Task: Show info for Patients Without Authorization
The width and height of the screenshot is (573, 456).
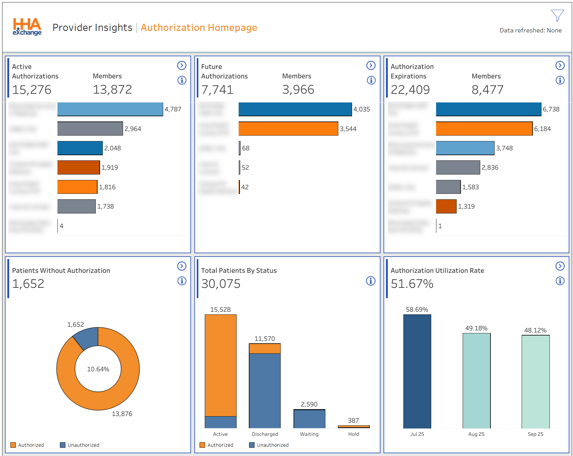Action: (182, 281)
